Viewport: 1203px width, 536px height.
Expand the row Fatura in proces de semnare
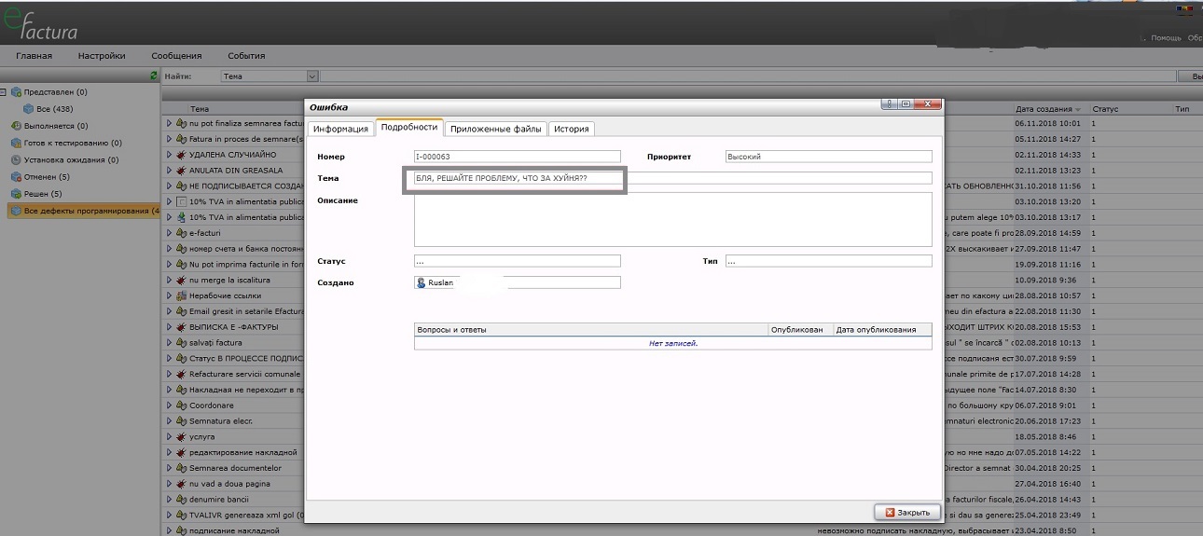170,139
